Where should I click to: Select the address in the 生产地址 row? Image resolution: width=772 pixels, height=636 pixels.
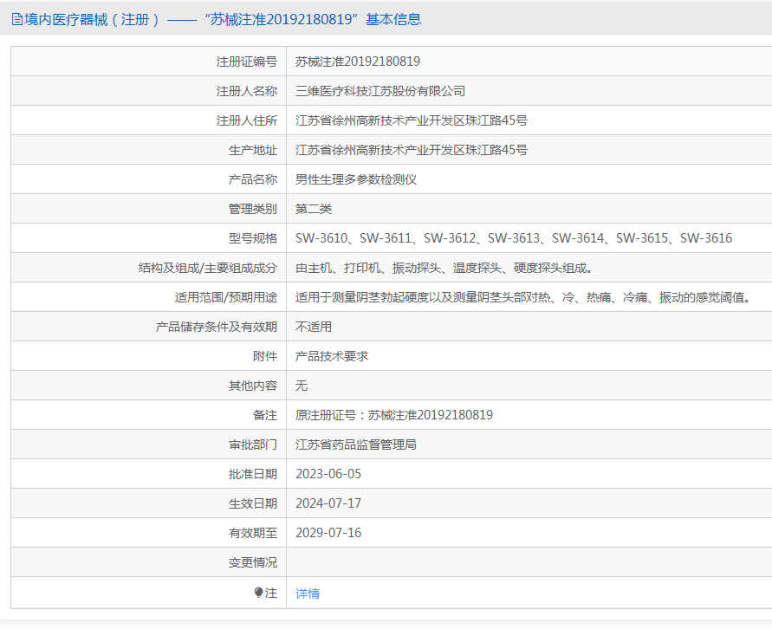pos(411,150)
